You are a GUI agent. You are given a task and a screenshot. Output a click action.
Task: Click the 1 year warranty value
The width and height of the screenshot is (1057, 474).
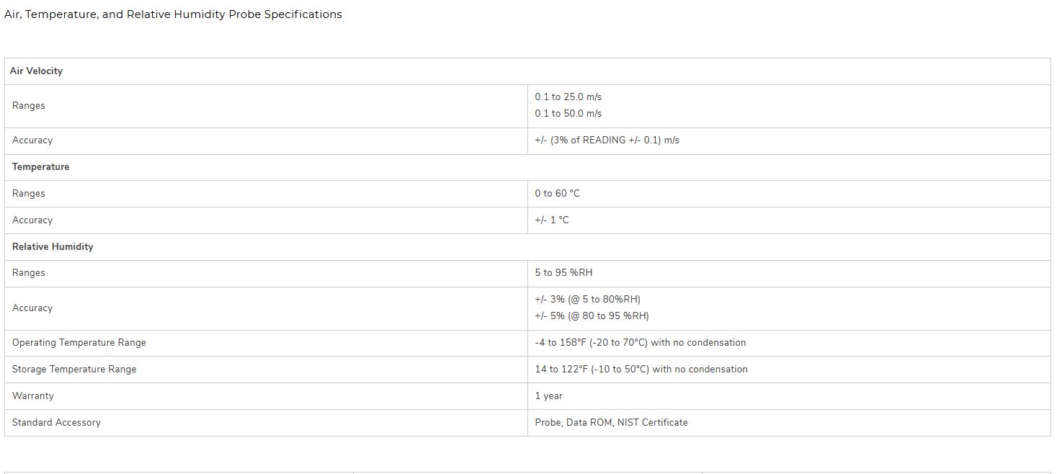[x=548, y=396]
